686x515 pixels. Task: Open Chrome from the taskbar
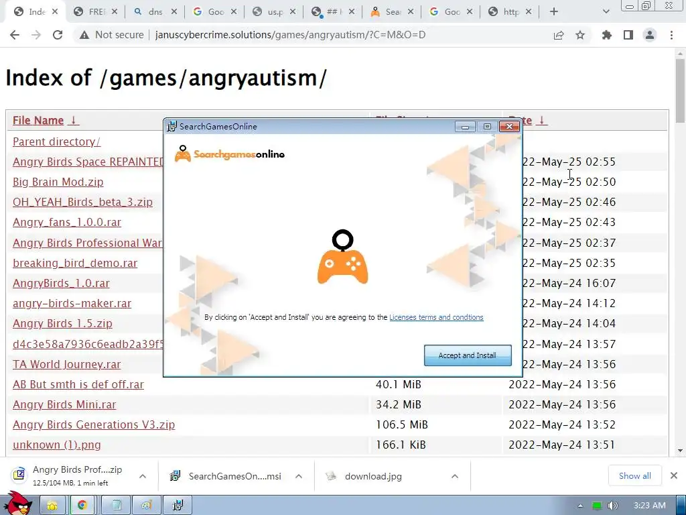click(x=82, y=506)
